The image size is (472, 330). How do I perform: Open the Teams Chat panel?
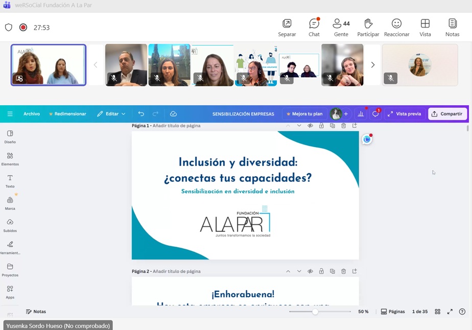pyautogui.click(x=314, y=28)
